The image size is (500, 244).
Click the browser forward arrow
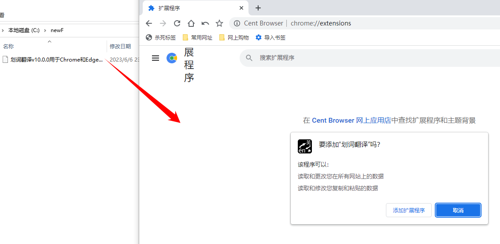pyautogui.click(x=163, y=23)
